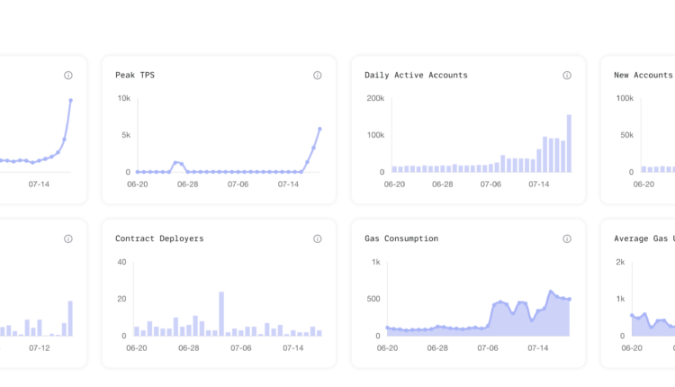675x387 pixels.
Task: Click the last bar in bottom-left chart
Action: (x=70, y=318)
